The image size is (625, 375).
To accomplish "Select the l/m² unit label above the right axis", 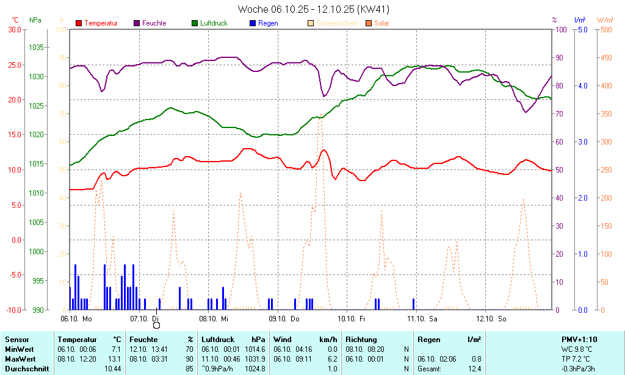I will tap(580, 20).
